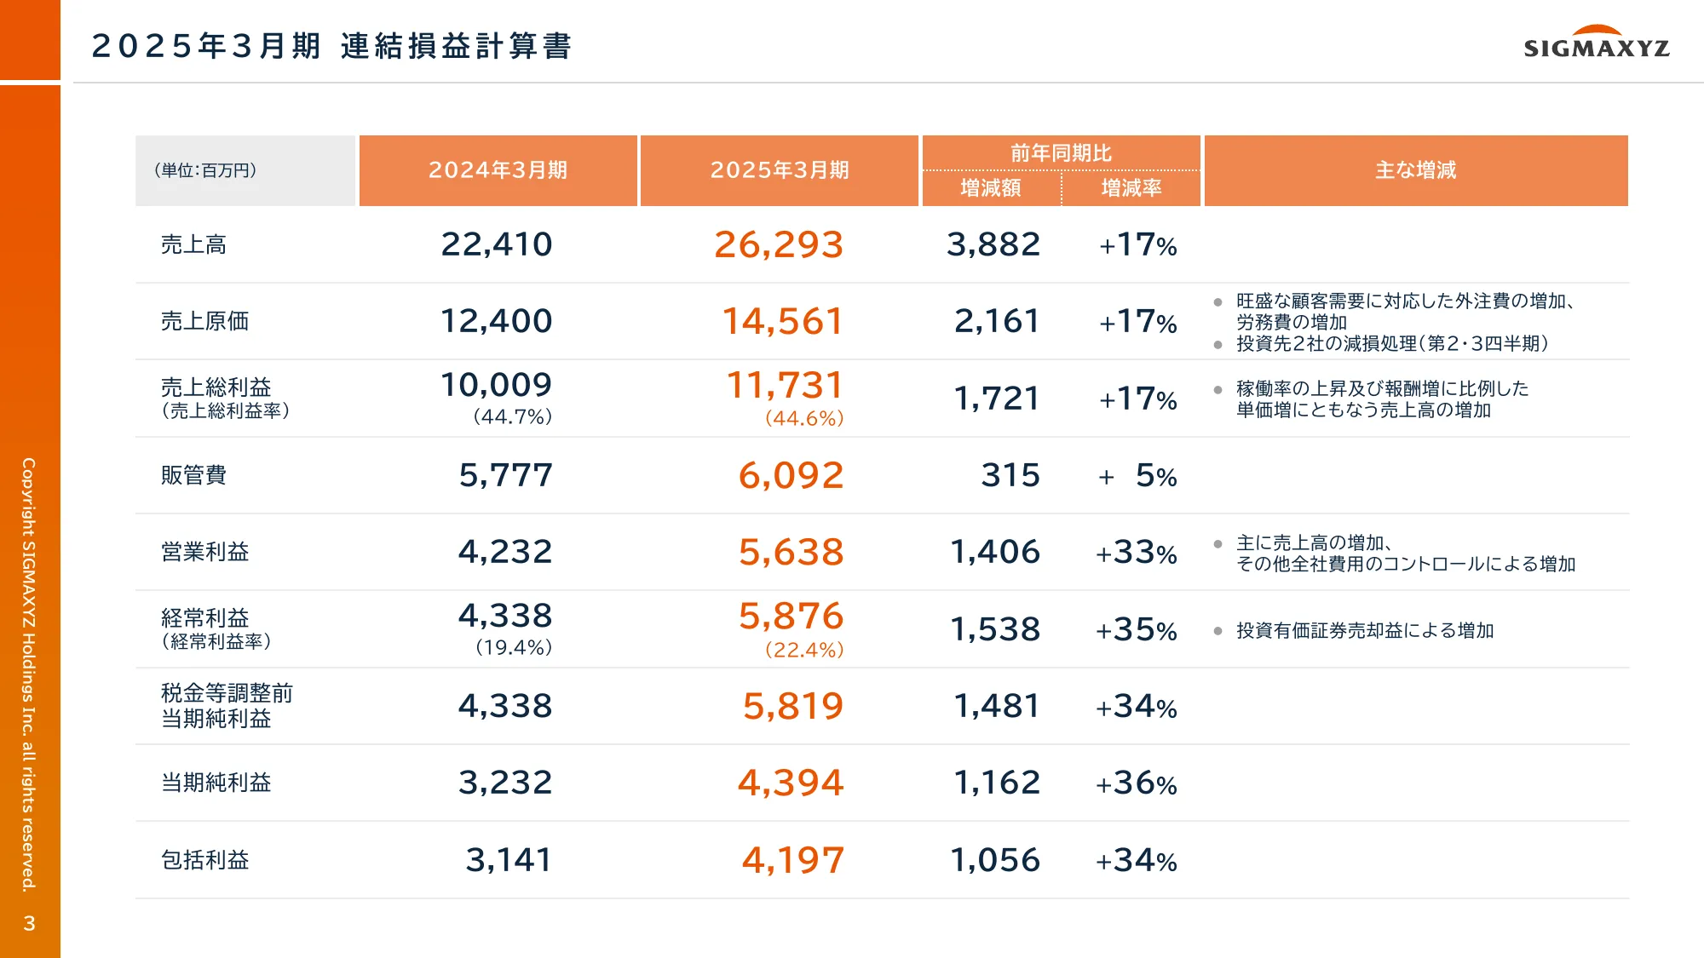Click the 単位:百万円 unit label
1704x958 pixels.
pyautogui.click(x=205, y=170)
